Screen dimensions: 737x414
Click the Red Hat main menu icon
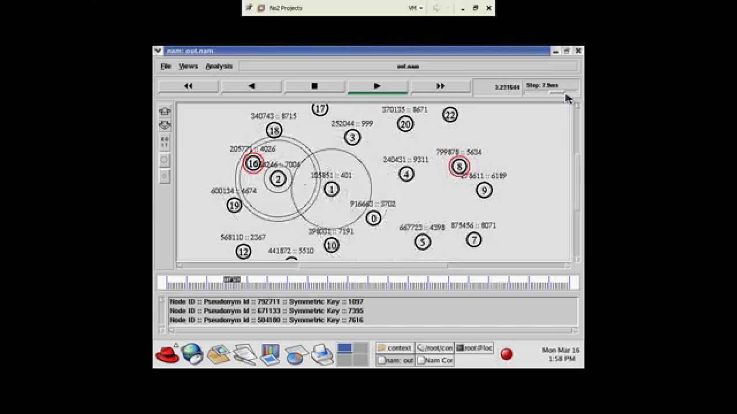pos(168,354)
